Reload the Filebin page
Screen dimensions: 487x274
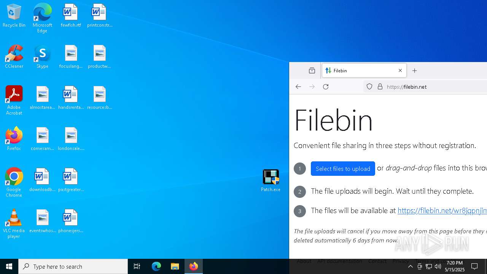tap(326, 87)
